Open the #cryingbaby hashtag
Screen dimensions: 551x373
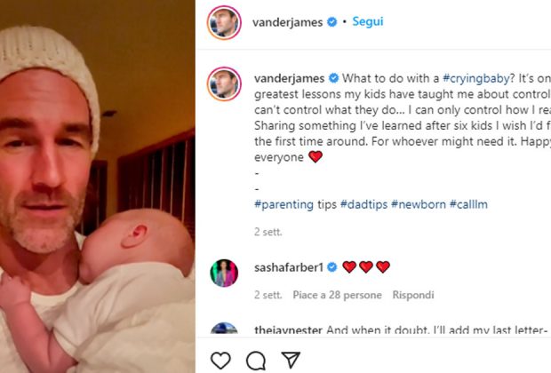[475, 78]
